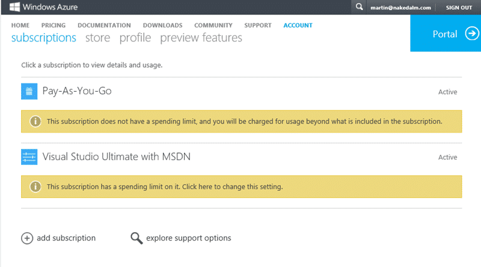Click info icon beside 'has a spending limit'
The image size is (481, 267).
pyautogui.click(x=35, y=187)
